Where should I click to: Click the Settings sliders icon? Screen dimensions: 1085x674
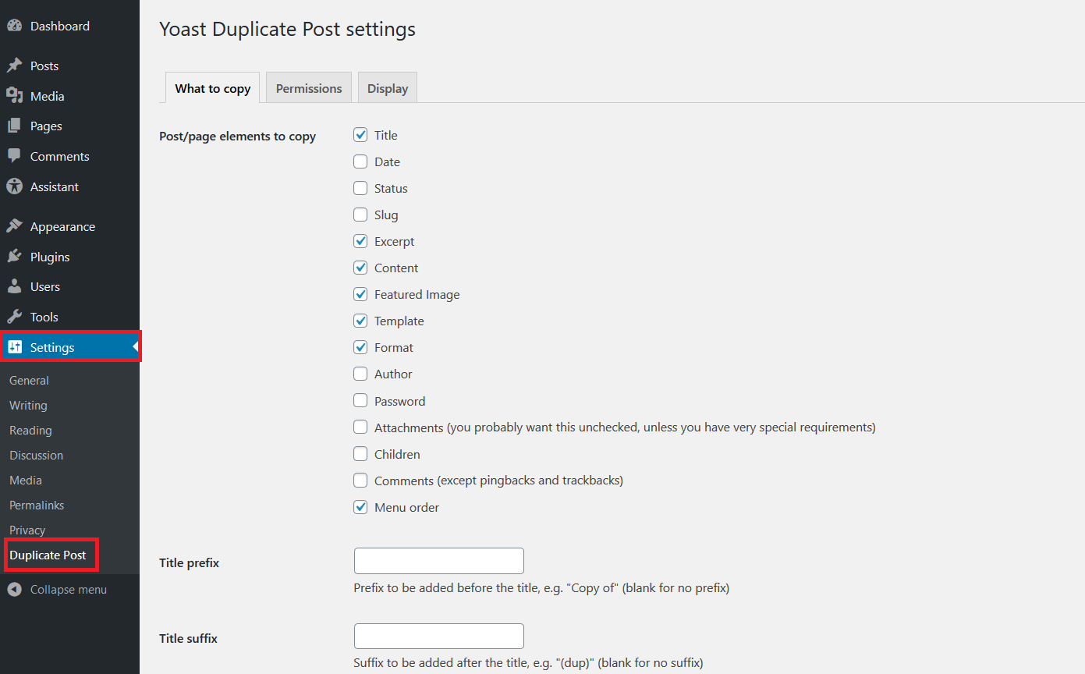tap(14, 347)
